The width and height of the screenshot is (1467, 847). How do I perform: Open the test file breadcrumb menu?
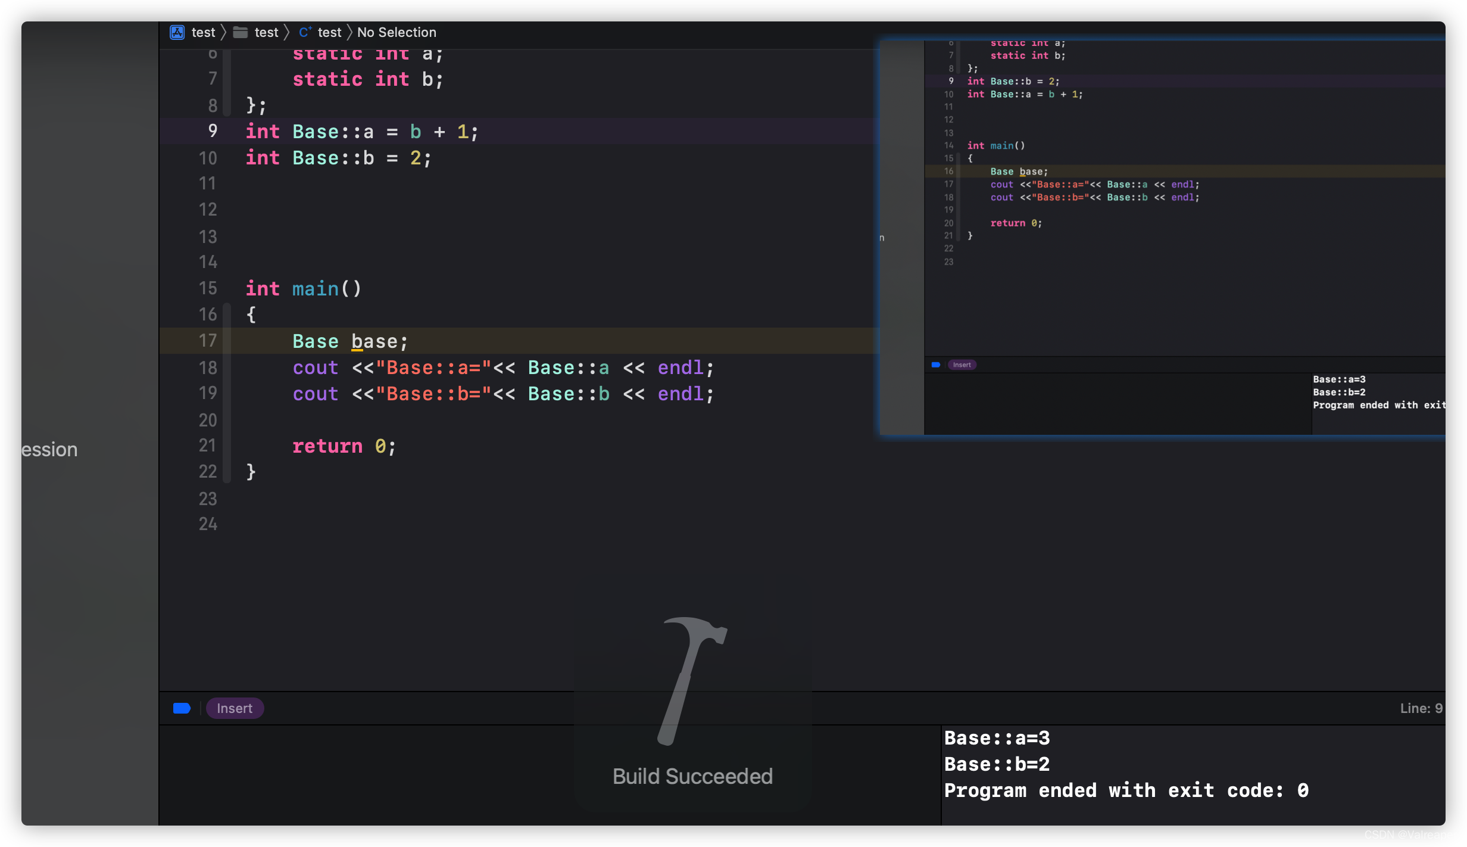point(329,32)
